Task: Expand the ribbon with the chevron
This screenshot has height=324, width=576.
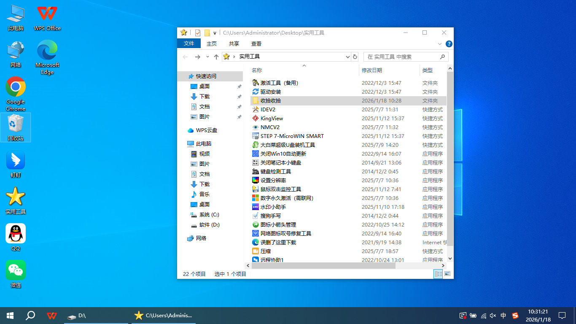Action: point(440,44)
